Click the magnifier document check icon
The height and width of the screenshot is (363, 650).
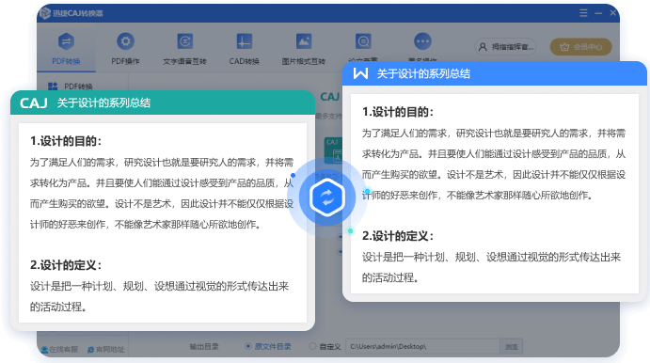tap(363, 41)
